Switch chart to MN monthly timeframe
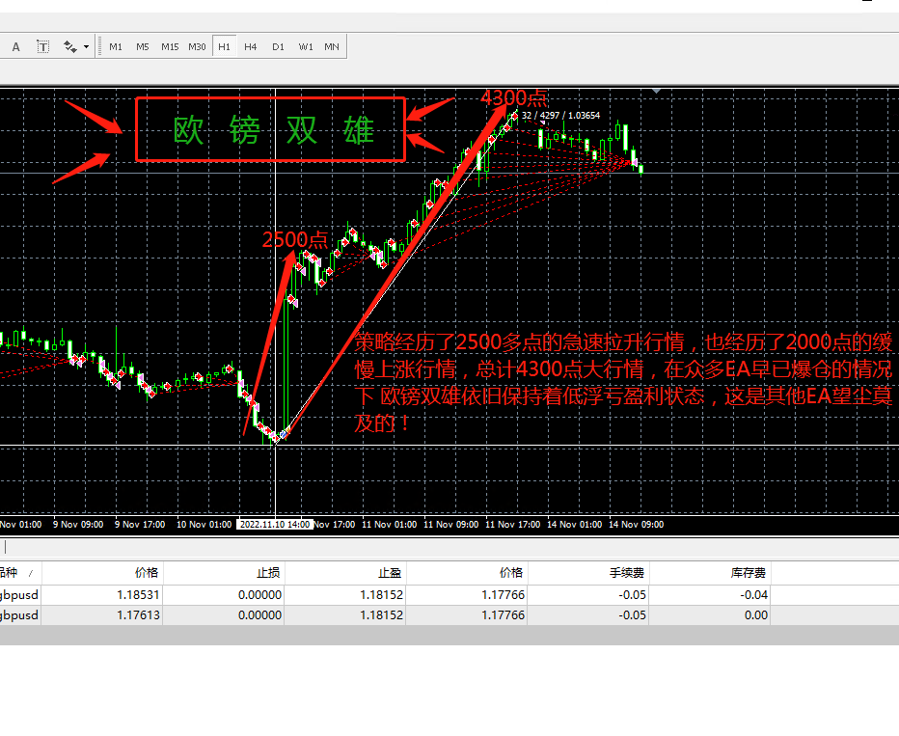Viewport: 899px width, 736px height. (x=332, y=47)
